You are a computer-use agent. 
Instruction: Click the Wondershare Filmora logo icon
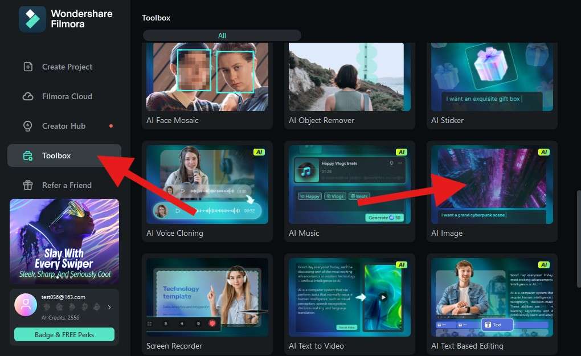click(32, 19)
